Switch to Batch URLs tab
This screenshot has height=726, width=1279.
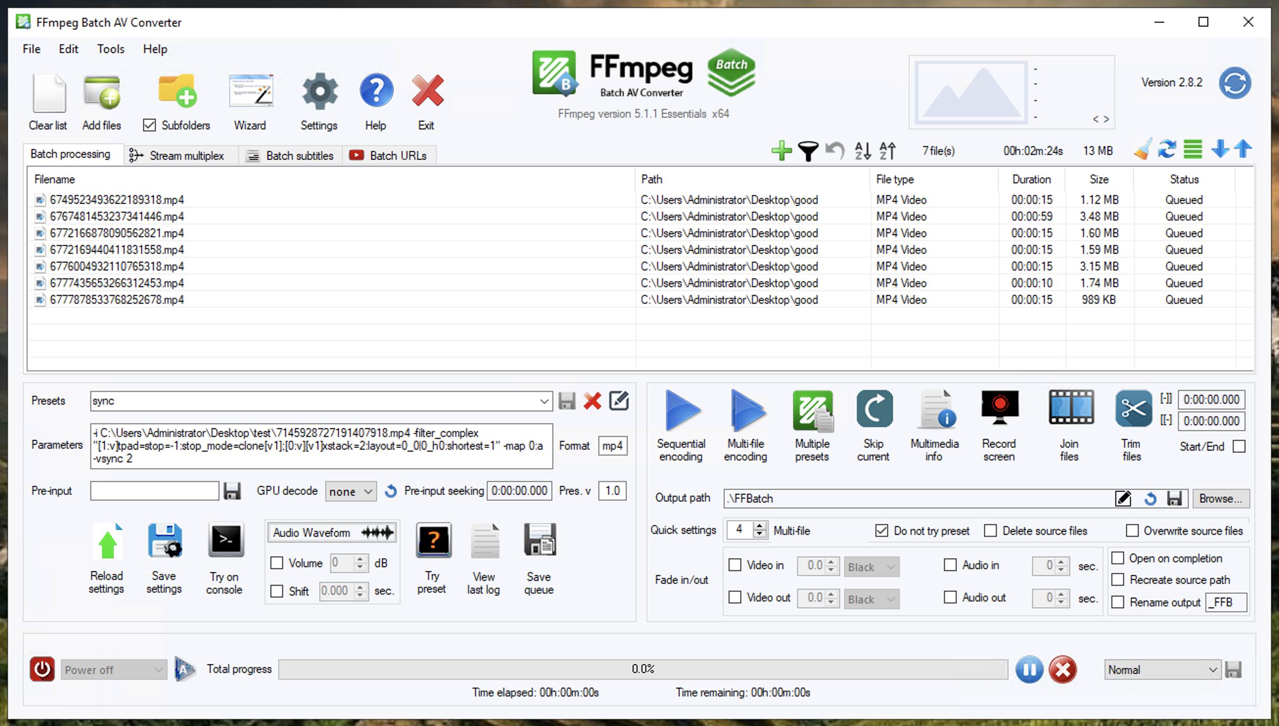point(388,156)
